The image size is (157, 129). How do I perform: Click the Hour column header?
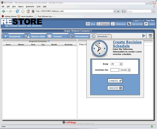[x=33, y=45]
